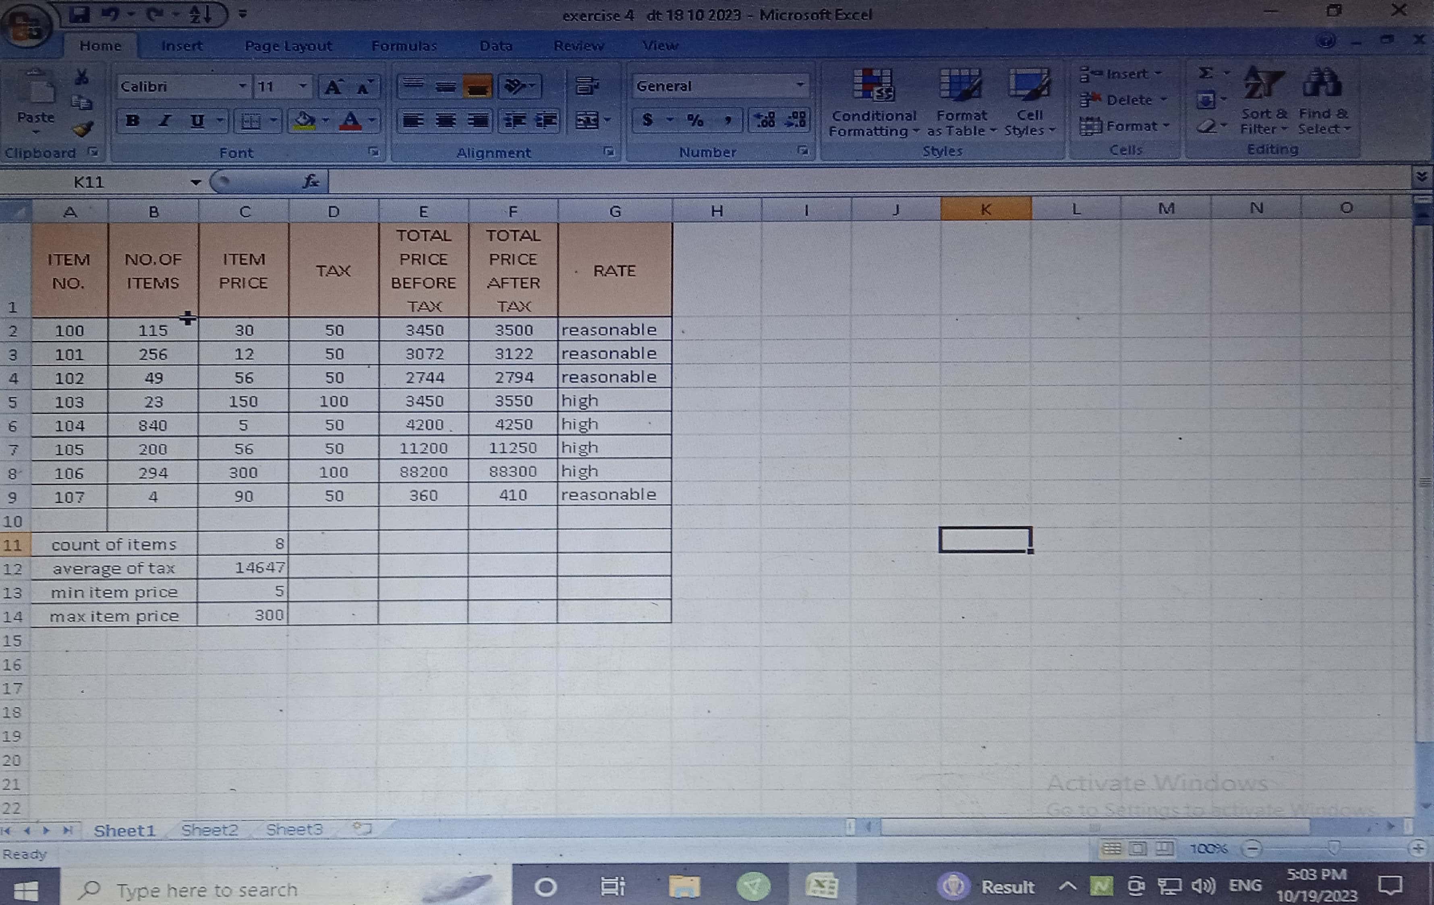This screenshot has width=1434, height=905.
Task: Click the Save icon in the quick access toolbar
Action: click(79, 14)
